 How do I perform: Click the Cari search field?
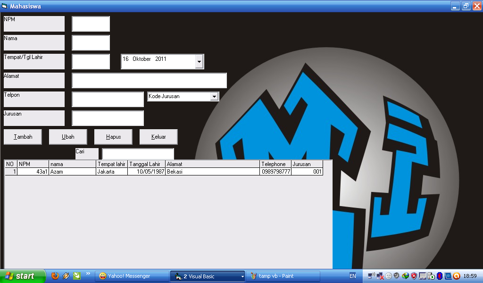pyautogui.click(x=138, y=154)
